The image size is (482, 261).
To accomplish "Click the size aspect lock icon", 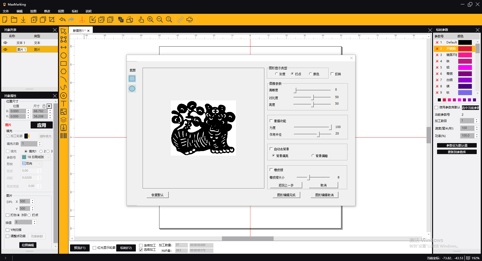I will click(44, 106).
